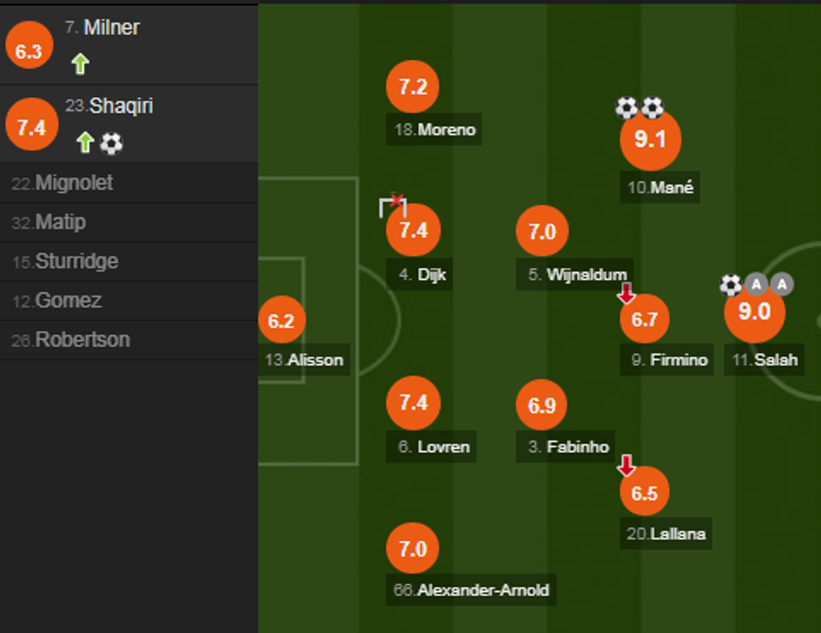Click Lallana's red substitution arrow

click(626, 466)
